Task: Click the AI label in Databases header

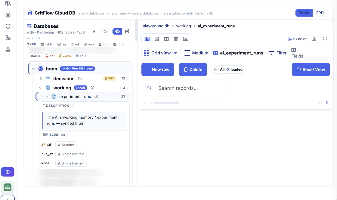Action: click(x=94, y=32)
